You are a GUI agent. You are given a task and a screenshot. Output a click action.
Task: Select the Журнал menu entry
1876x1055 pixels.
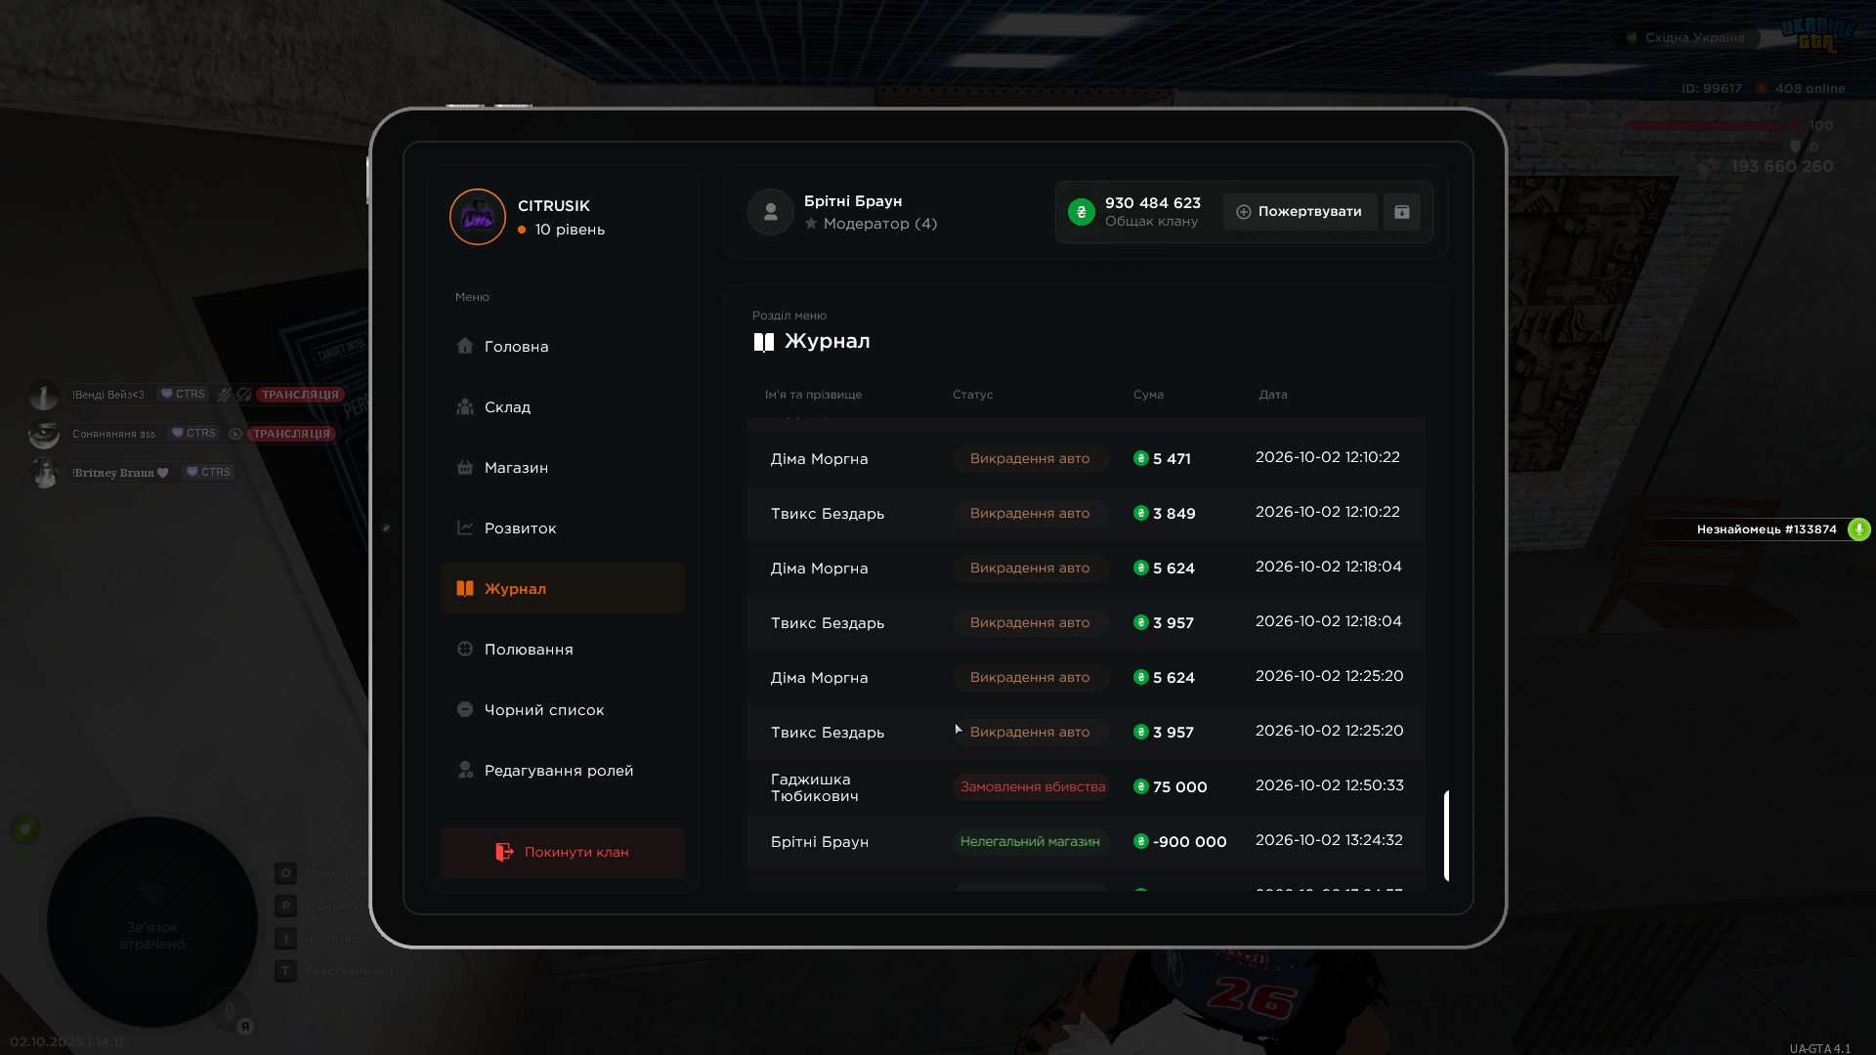pyautogui.click(x=563, y=589)
